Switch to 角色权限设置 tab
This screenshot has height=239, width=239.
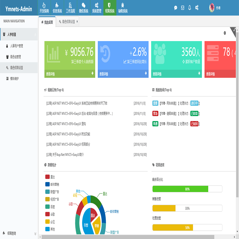[x=67, y=22]
